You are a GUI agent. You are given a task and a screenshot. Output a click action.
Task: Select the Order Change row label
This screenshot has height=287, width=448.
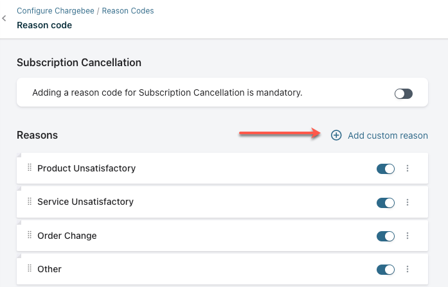coord(67,236)
